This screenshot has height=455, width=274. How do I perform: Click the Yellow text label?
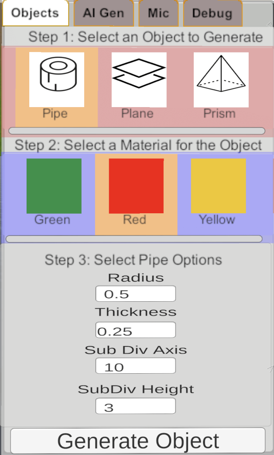coord(217,220)
